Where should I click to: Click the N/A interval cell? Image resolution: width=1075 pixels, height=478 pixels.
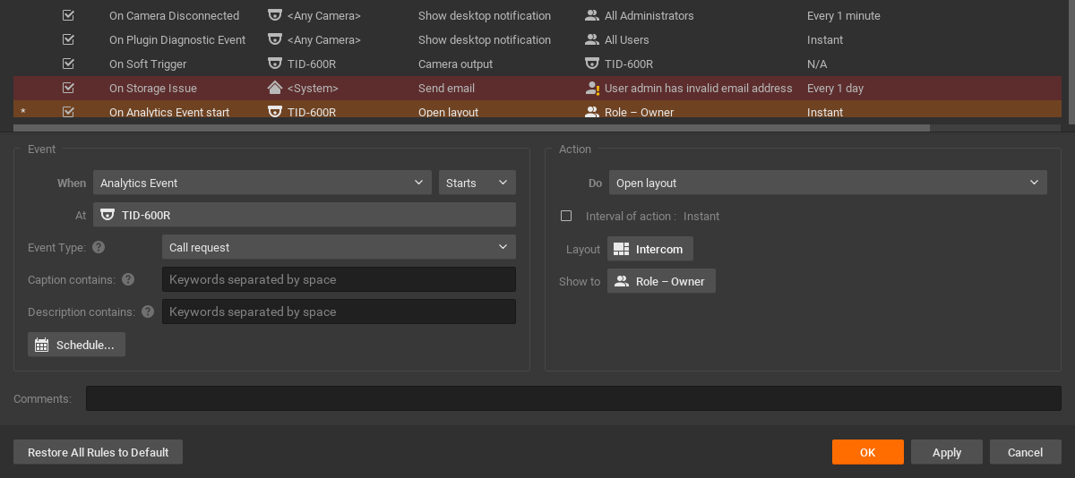[817, 64]
